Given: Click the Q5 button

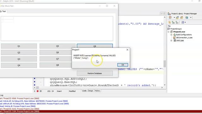Looking at the screenshot, I should point(57,46).
